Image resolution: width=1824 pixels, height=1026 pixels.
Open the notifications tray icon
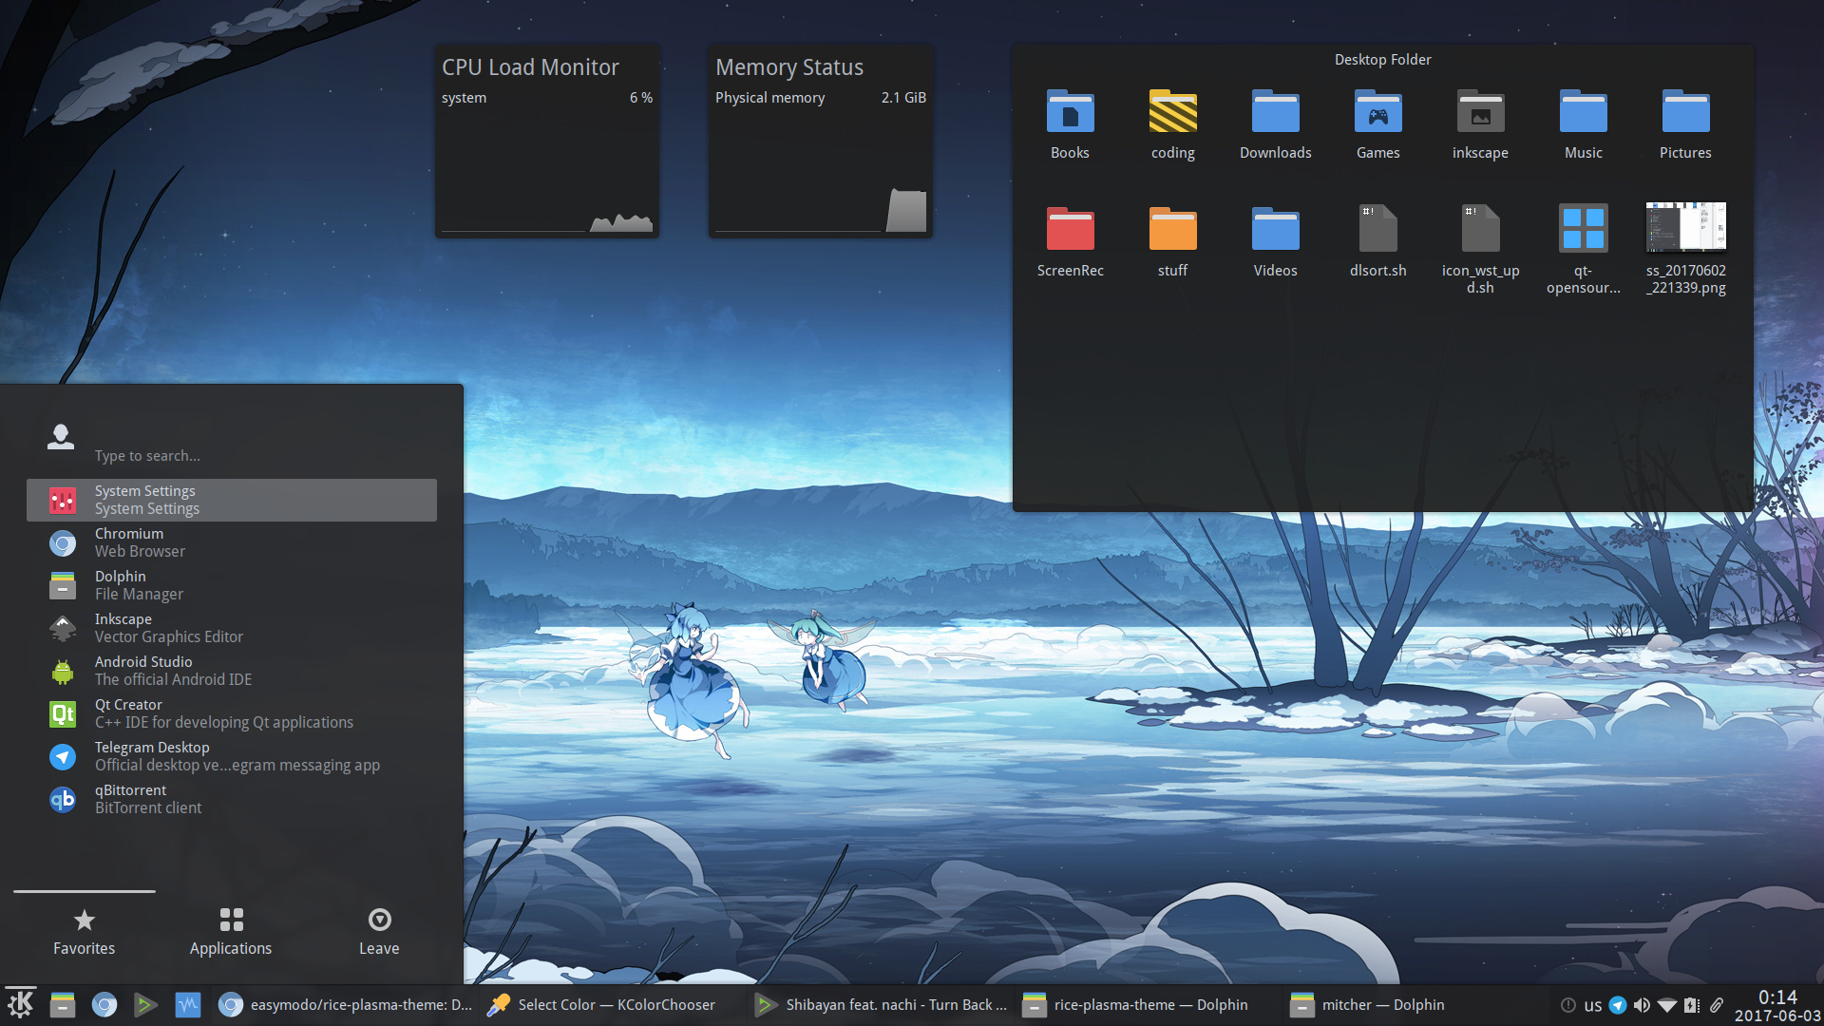[x=1568, y=1005]
